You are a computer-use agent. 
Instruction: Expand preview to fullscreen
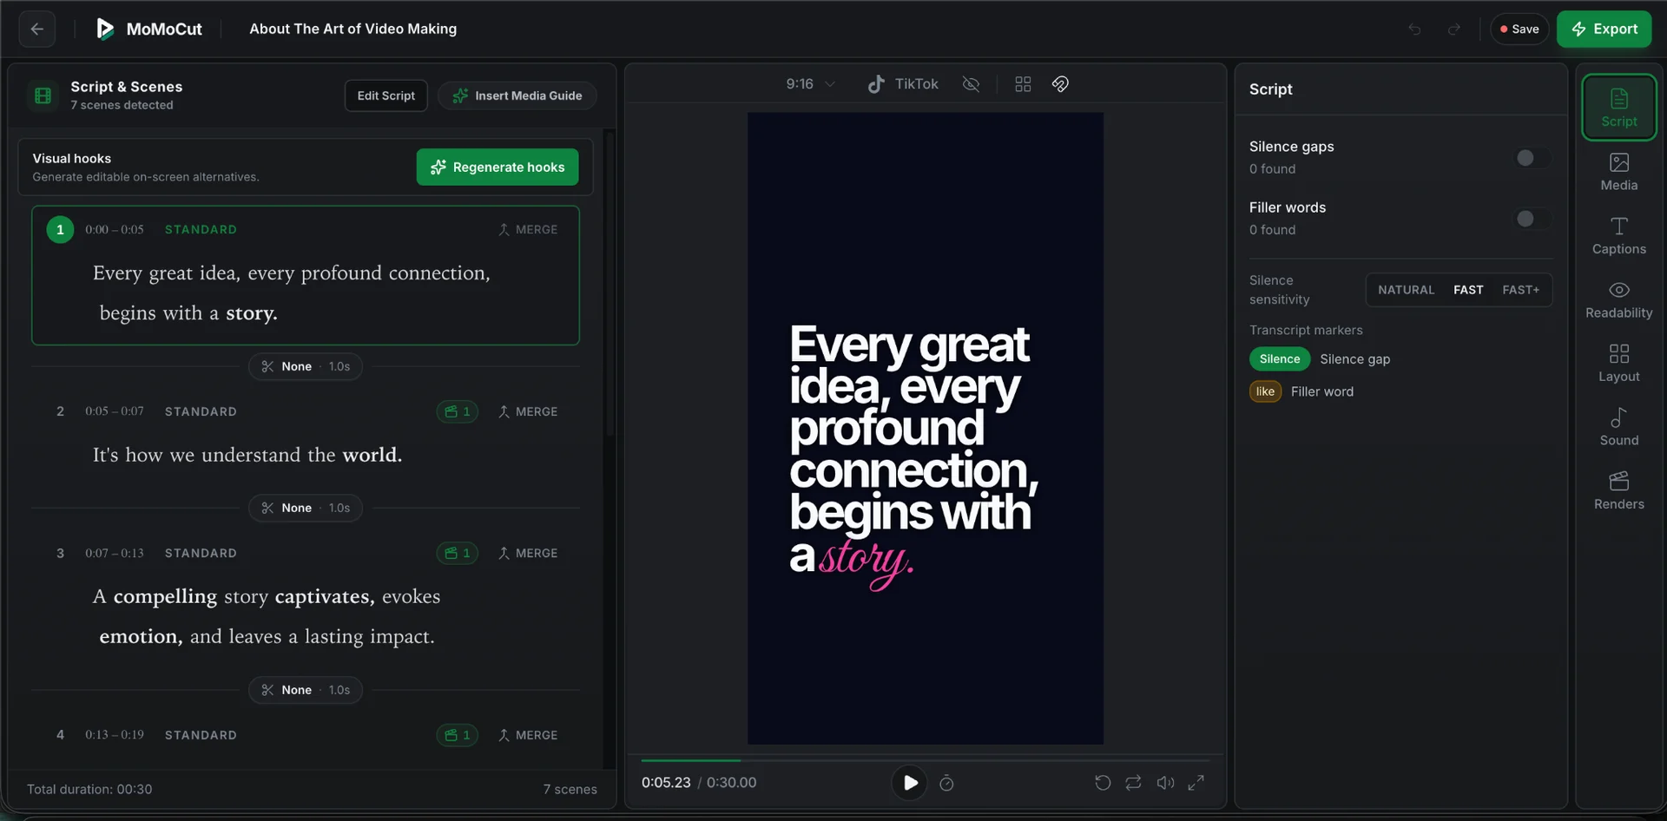click(x=1196, y=783)
